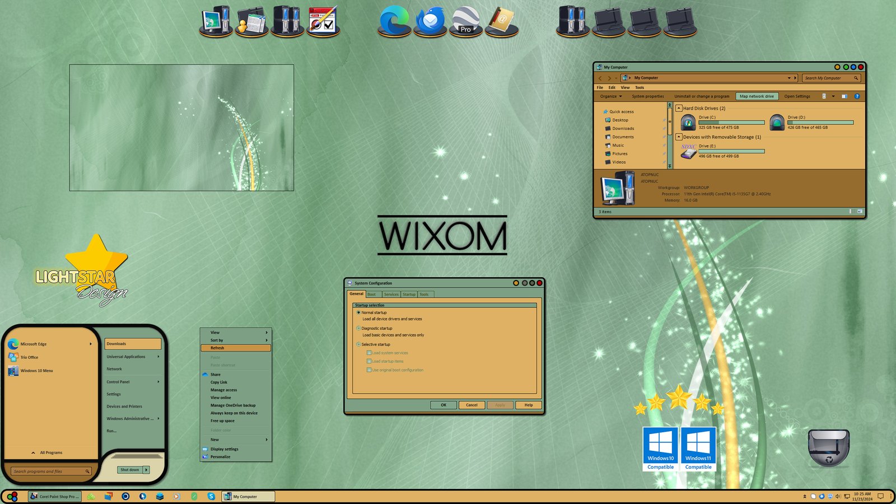Select Normal startup radio button

(358, 312)
